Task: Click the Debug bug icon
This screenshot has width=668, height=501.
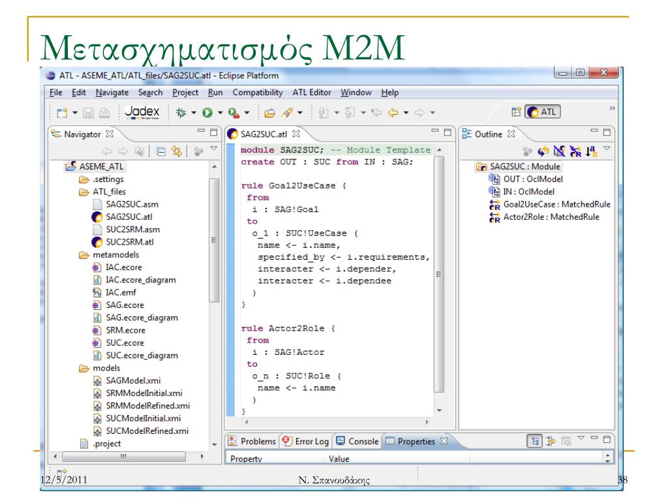Action: pos(181,113)
